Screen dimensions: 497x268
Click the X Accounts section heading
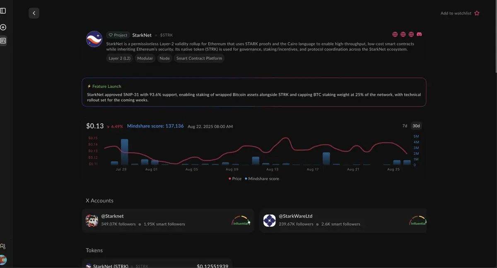pyautogui.click(x=99, y=201)
